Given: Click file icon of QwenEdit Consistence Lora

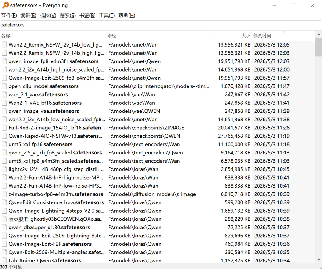Looking at the screenshot, I should click(x=4, y=202).
